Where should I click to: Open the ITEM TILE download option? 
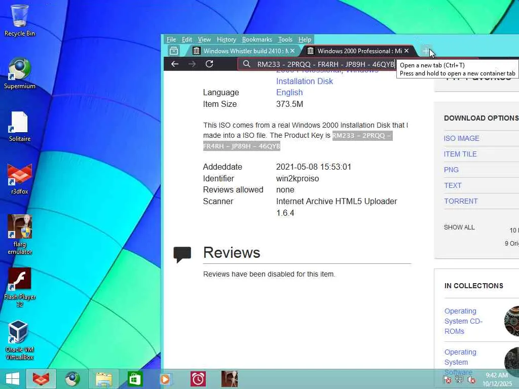[460, 154]
